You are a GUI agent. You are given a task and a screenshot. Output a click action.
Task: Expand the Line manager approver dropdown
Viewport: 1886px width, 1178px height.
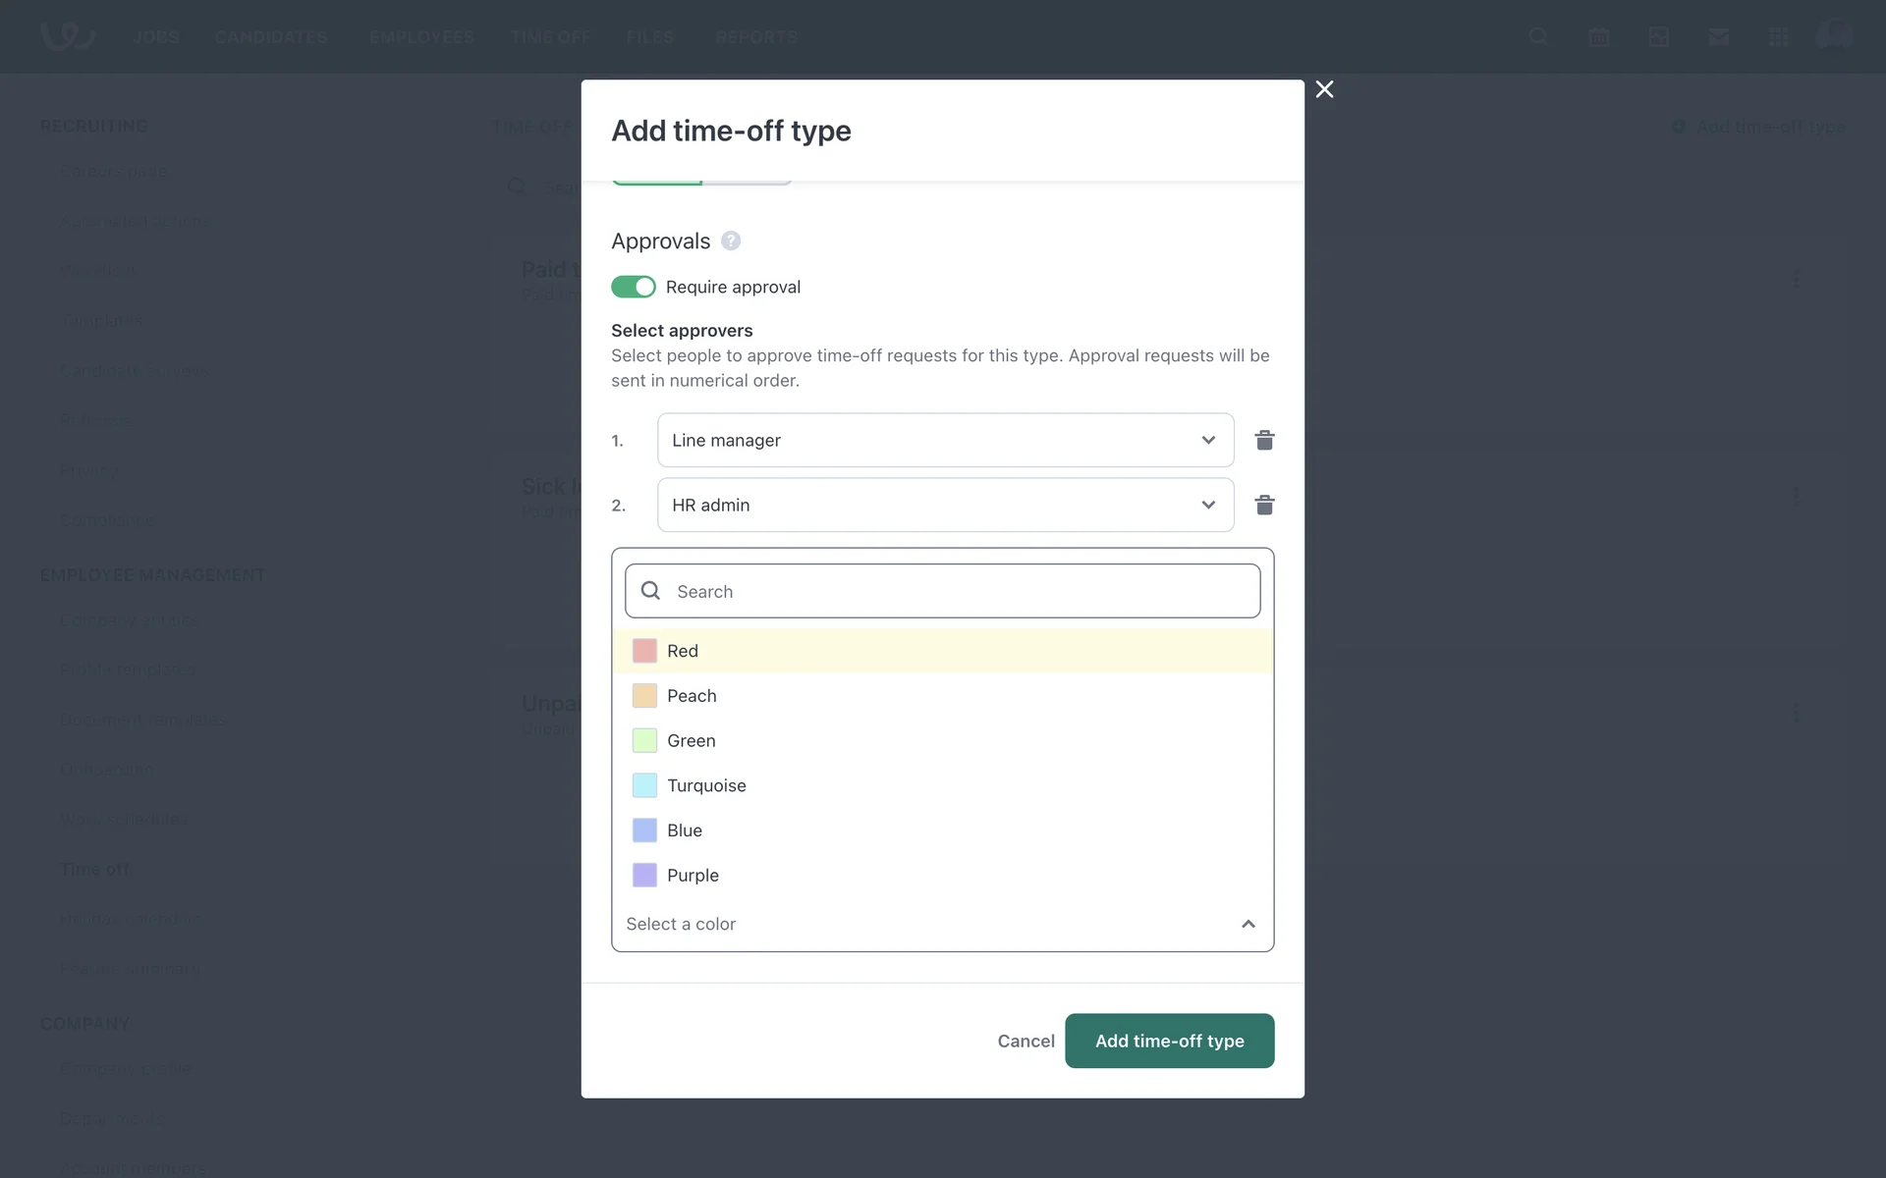click(x=945, y=440)
